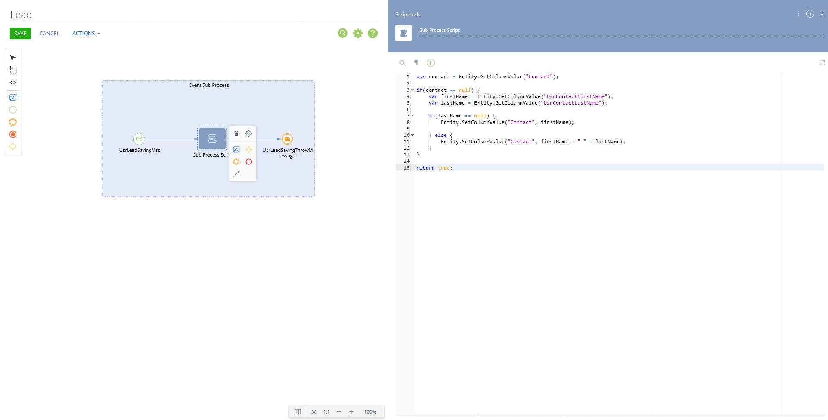Expand the code editor to full screen

822,63
